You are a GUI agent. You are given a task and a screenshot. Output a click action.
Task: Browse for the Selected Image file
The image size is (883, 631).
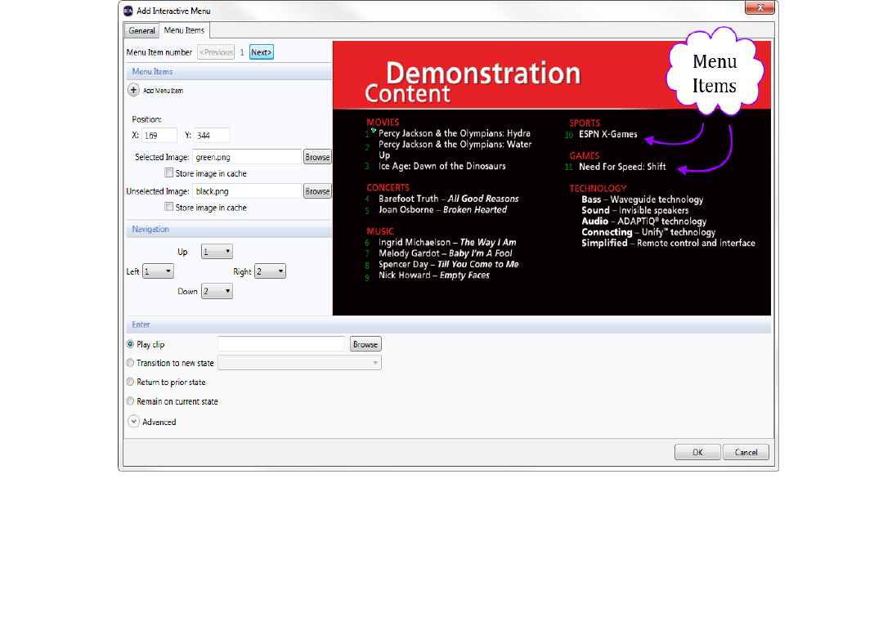(317, 157)
